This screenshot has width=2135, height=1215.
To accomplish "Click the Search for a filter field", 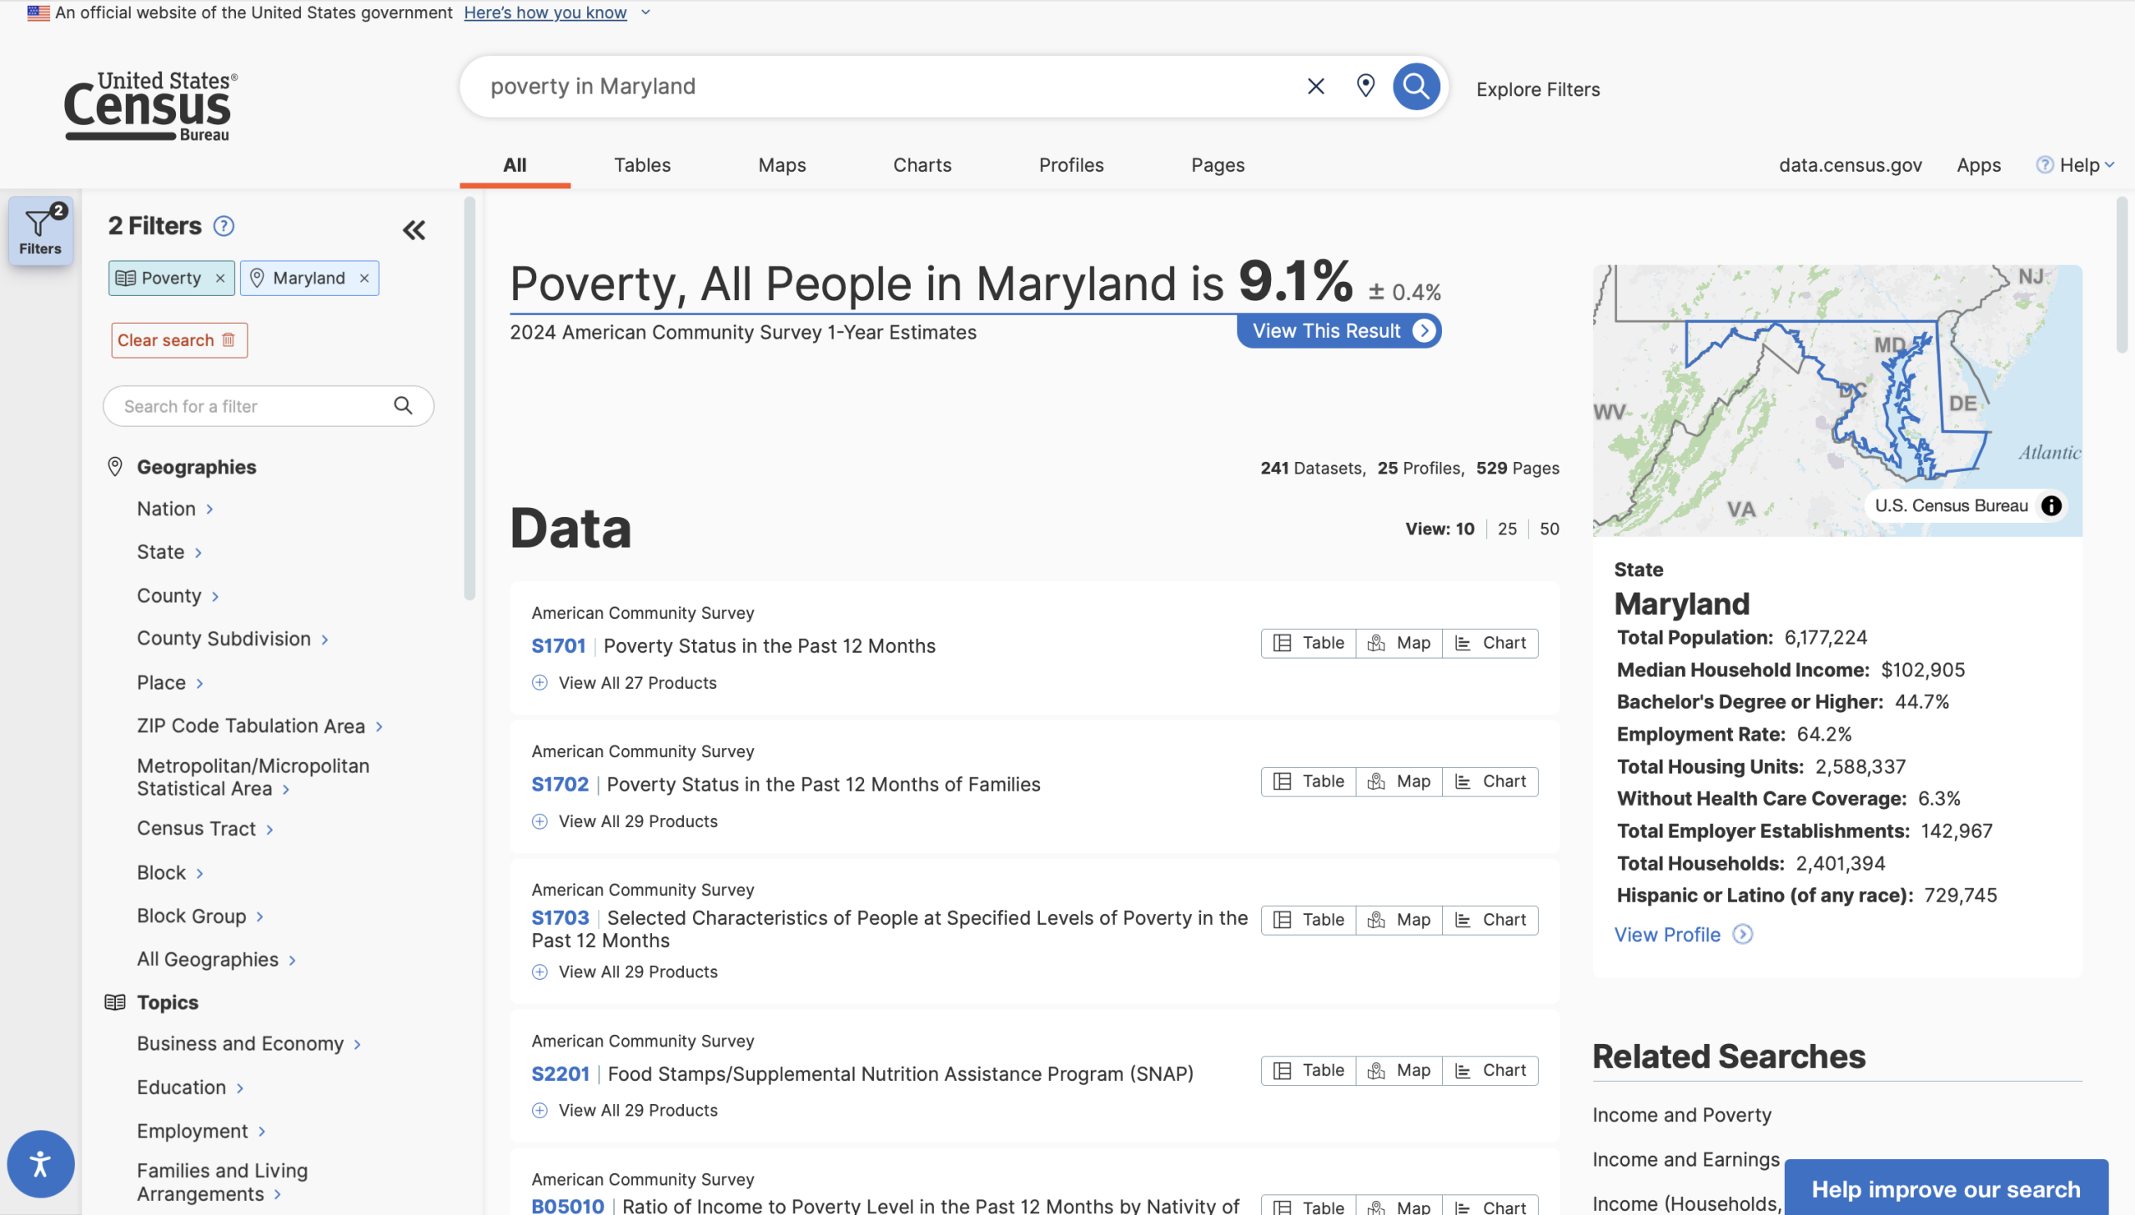I will coord(250,406).
